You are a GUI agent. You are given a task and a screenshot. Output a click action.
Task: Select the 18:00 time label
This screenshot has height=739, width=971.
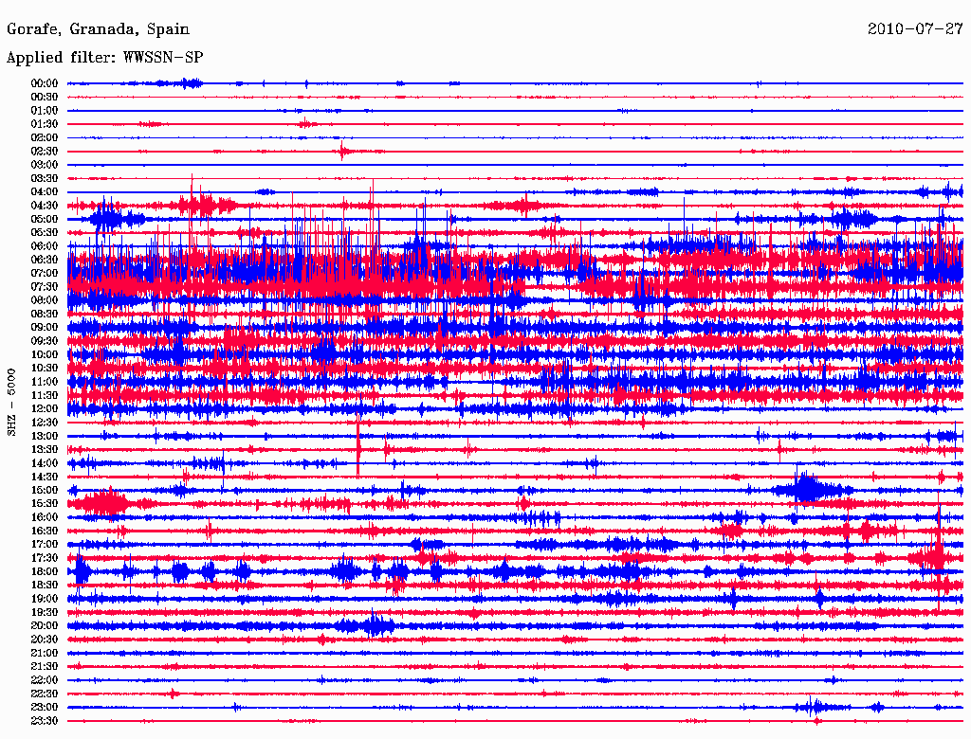tap(44, 572)
